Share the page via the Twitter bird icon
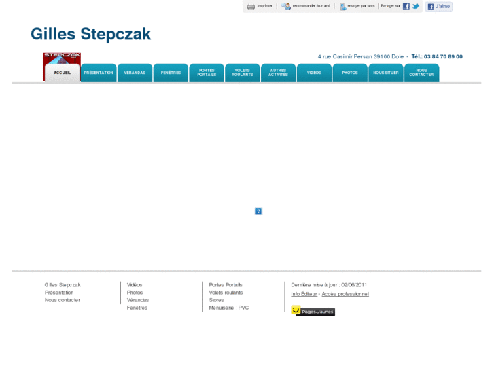 [416, 6]
